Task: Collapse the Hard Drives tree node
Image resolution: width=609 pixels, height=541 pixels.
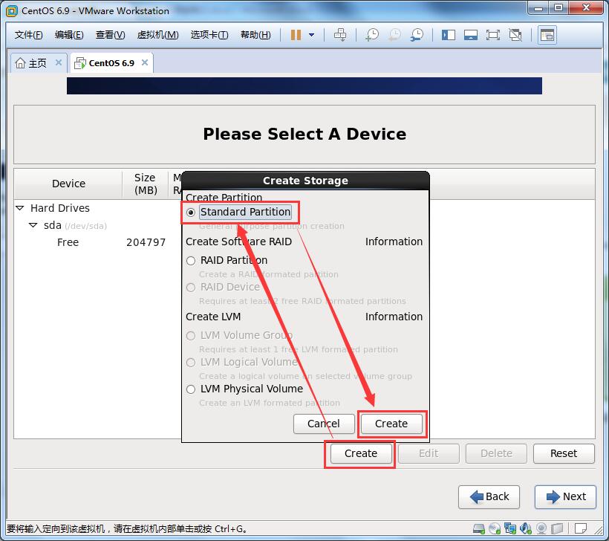Action: pyautogui.click(x=20, y=208)
